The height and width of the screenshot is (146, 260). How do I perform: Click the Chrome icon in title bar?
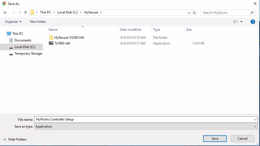(x=4, y=4)
